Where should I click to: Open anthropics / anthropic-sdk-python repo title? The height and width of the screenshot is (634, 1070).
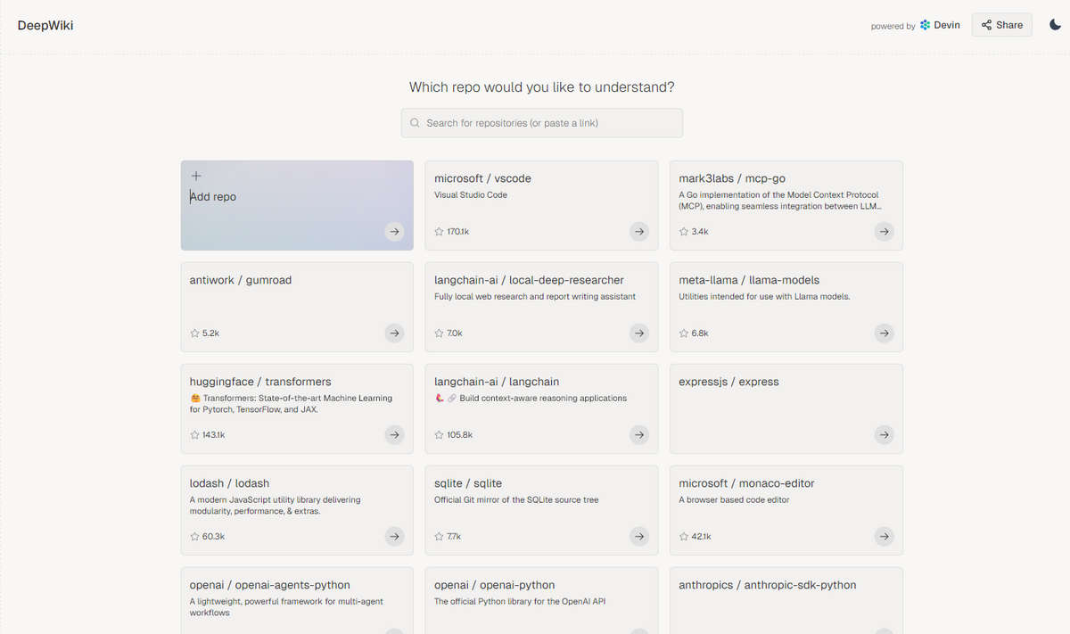767,585
